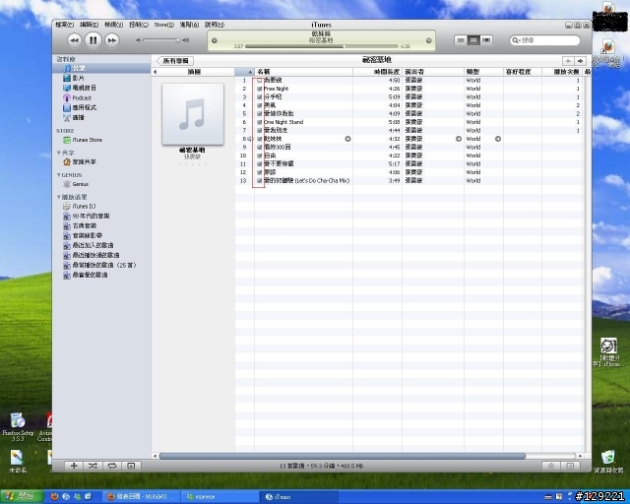Create a new playlist with plus button
This screenshot has height=504, width=630.
(74, 466)
